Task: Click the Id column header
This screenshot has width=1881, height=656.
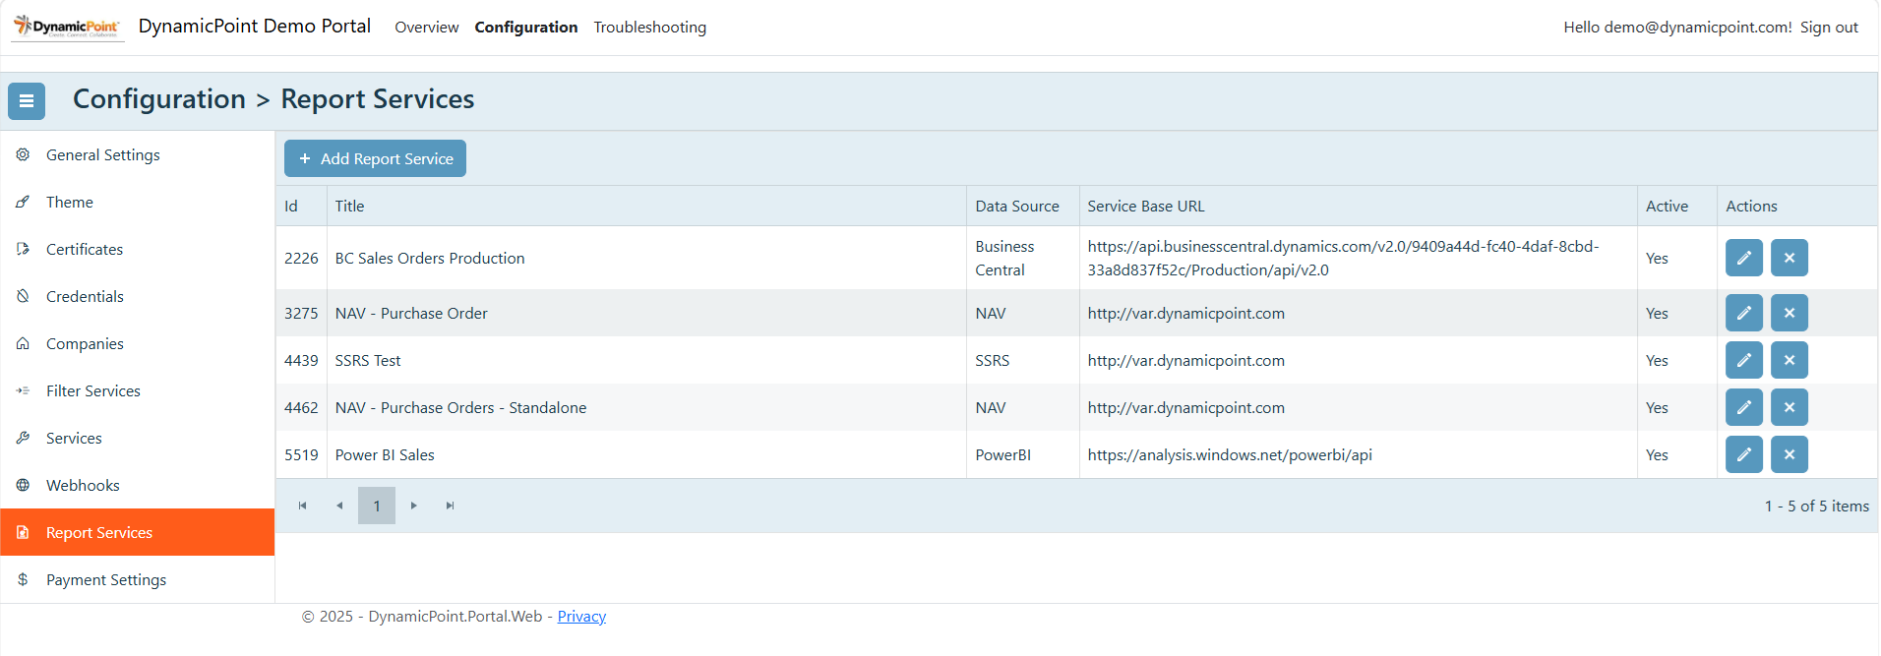Action: pos(301,206)
